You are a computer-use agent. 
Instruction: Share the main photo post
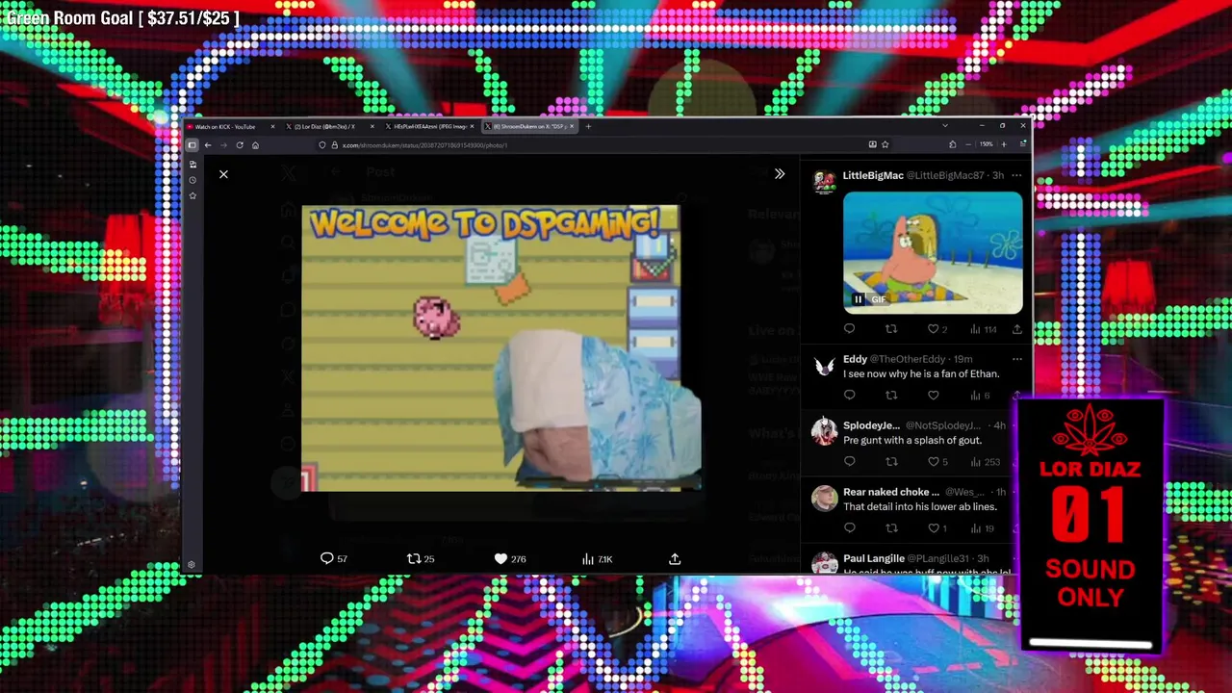point(675,558)
